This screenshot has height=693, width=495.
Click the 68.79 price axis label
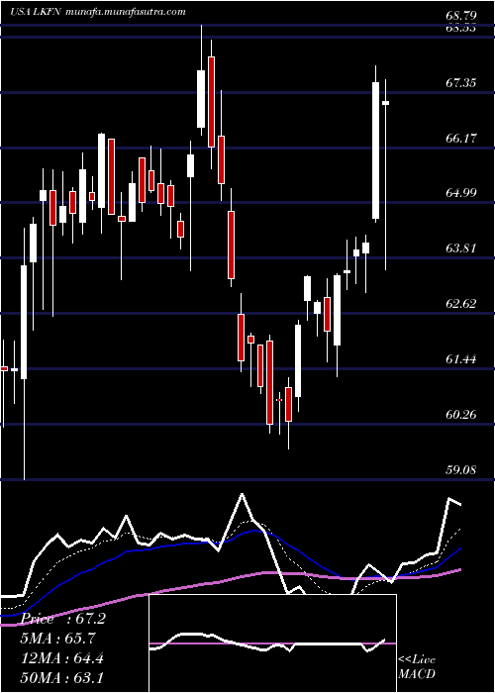coord(461,17)
